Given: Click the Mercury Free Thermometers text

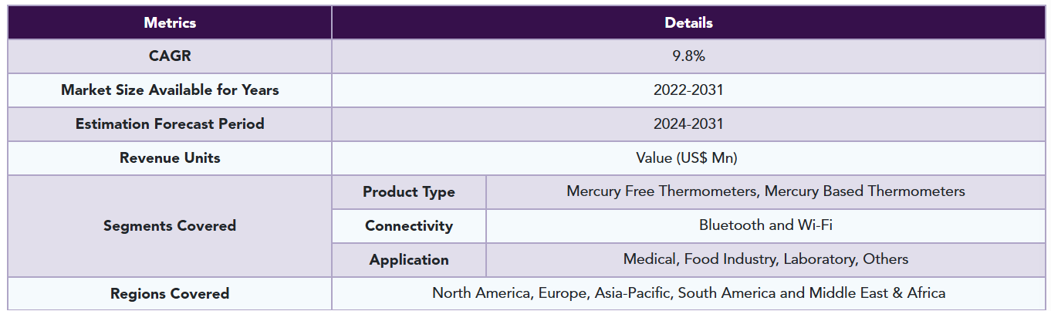Looking at the screenshot, I should point(662,191).
